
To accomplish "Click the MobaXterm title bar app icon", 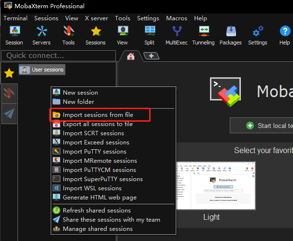I will (8, 6).
